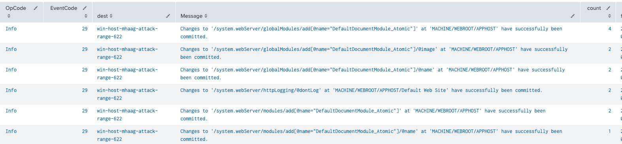Click EventCode 29 in the second row
This screenshot has width=622, height=144.
(85, 49)
